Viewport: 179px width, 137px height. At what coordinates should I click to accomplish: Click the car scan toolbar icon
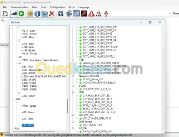[x=45, y=14]
